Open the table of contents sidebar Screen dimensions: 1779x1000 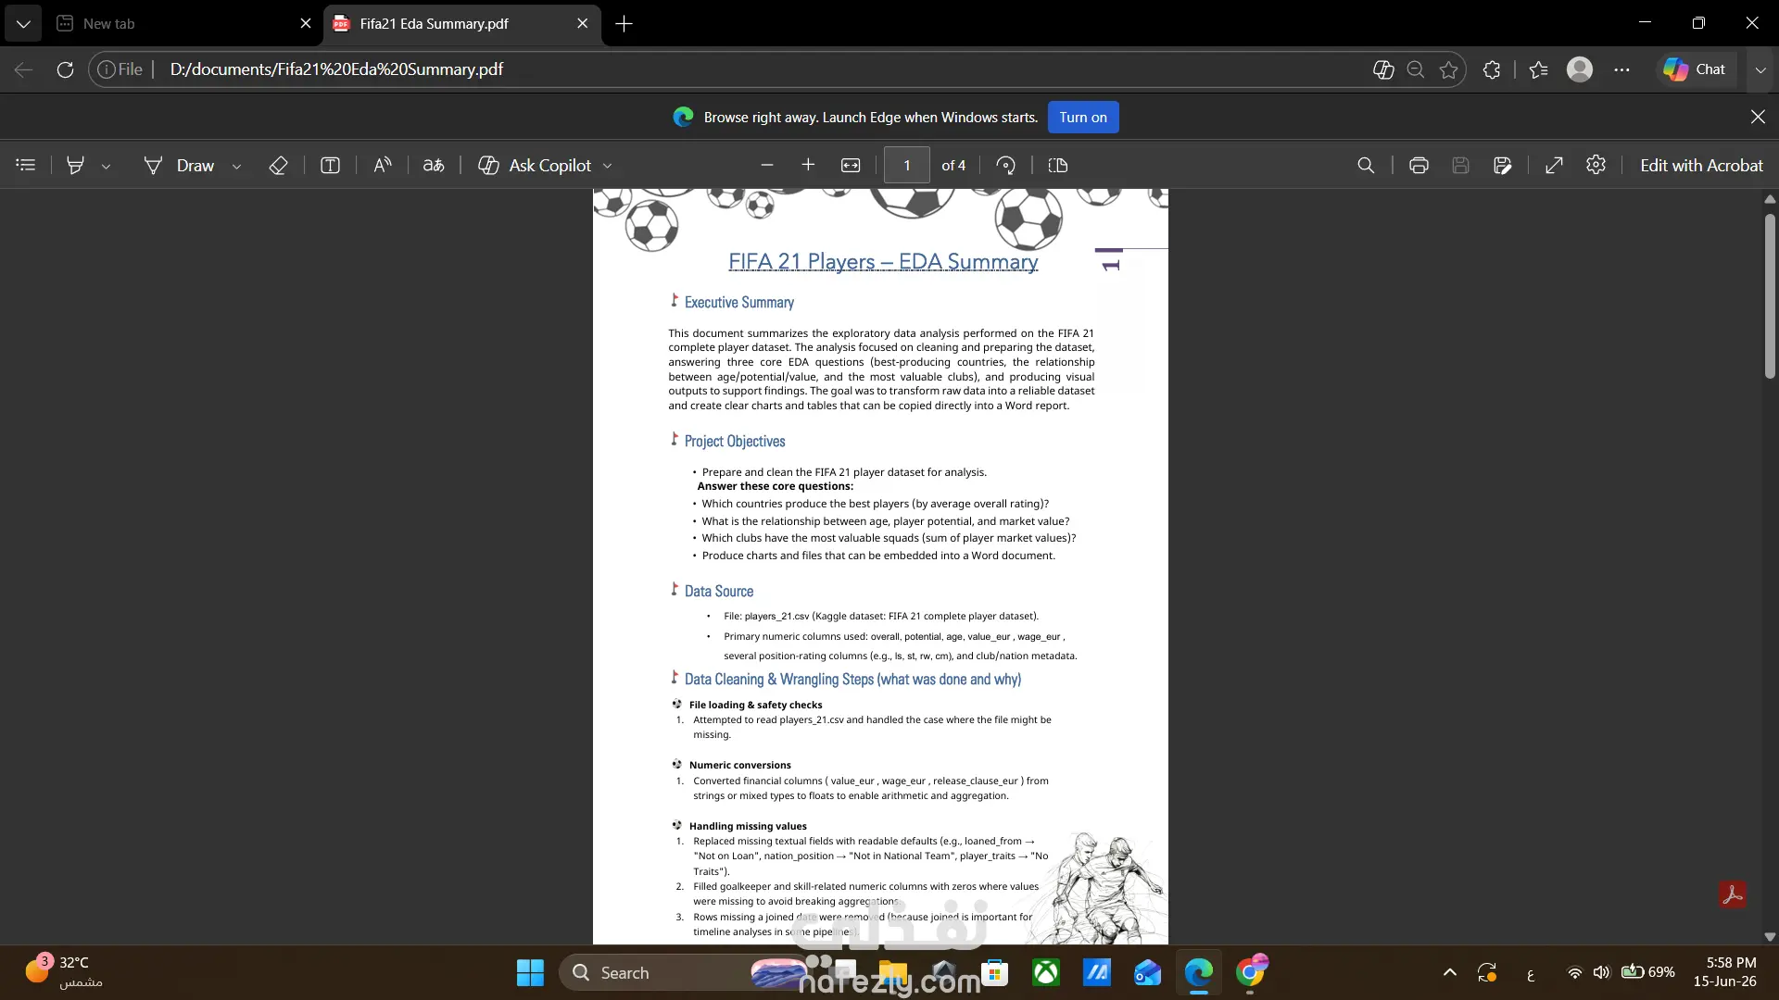(x=26, y=165)
